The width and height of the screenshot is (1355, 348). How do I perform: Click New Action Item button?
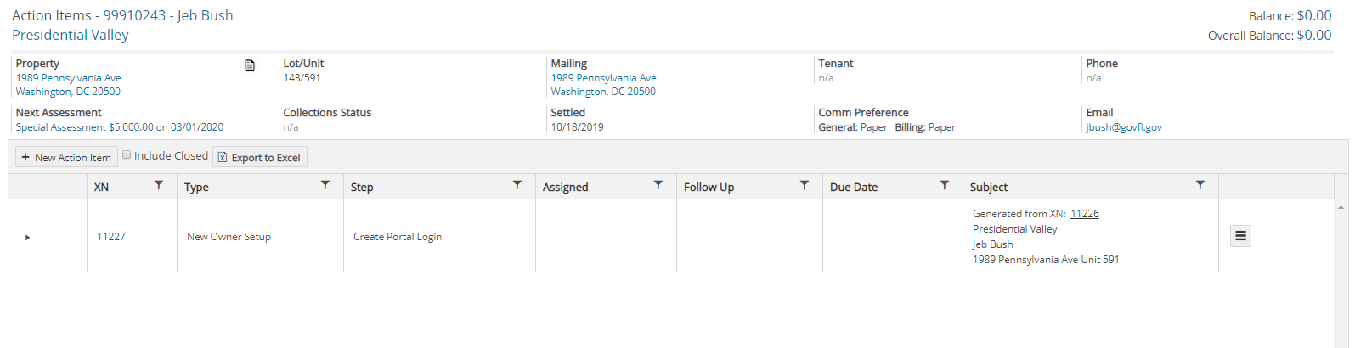pos(66,157)
